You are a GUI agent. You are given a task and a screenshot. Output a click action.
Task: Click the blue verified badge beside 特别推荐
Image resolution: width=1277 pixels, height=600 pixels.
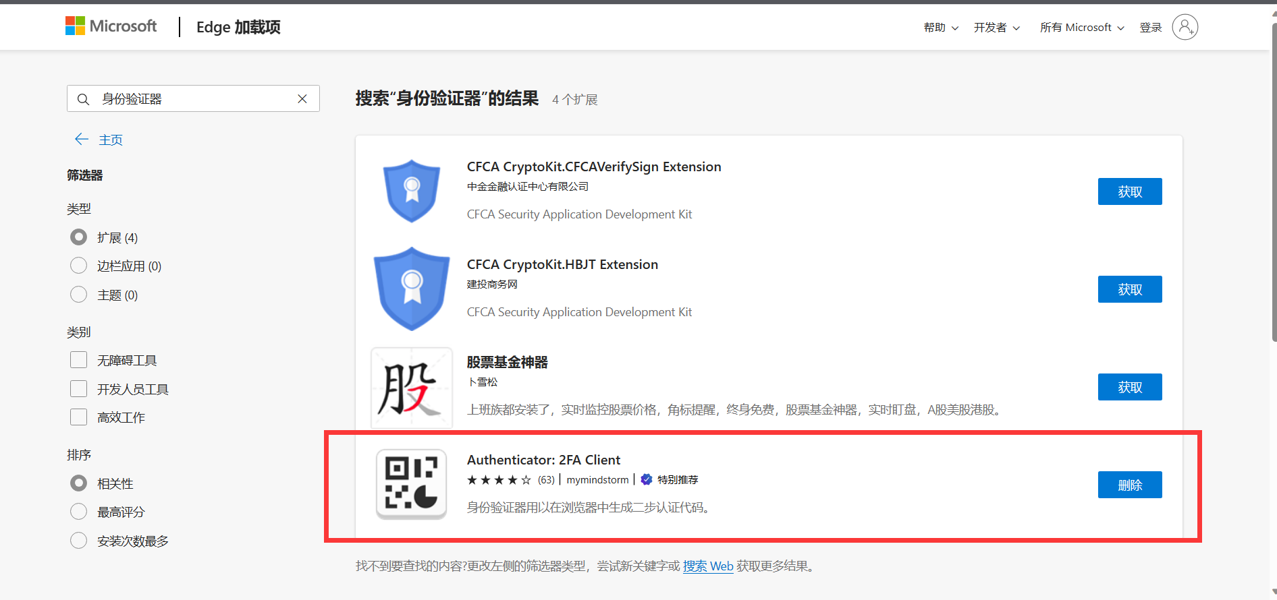pos(647,479)
